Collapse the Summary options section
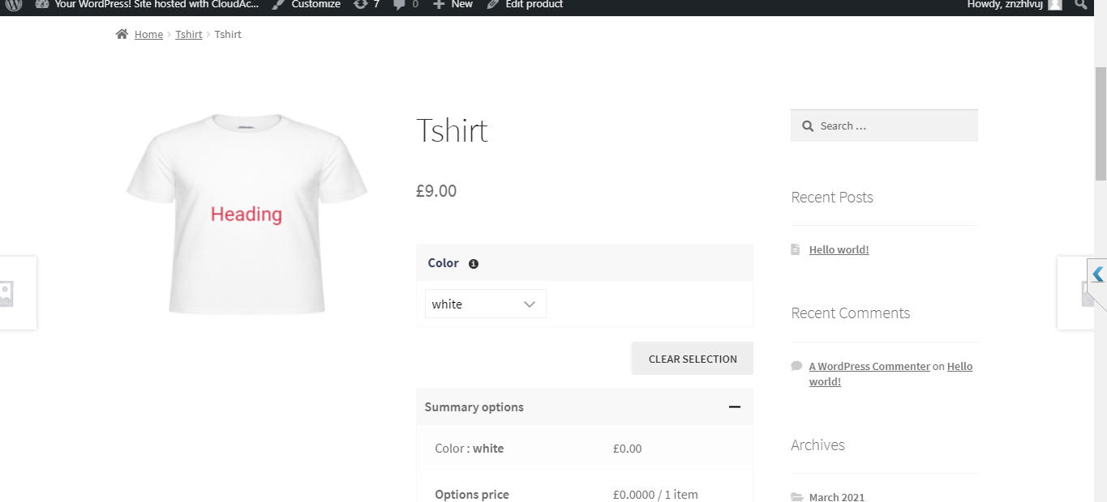Image resolution: width=1107 pixels, height=502 pixels. point(735,406)
